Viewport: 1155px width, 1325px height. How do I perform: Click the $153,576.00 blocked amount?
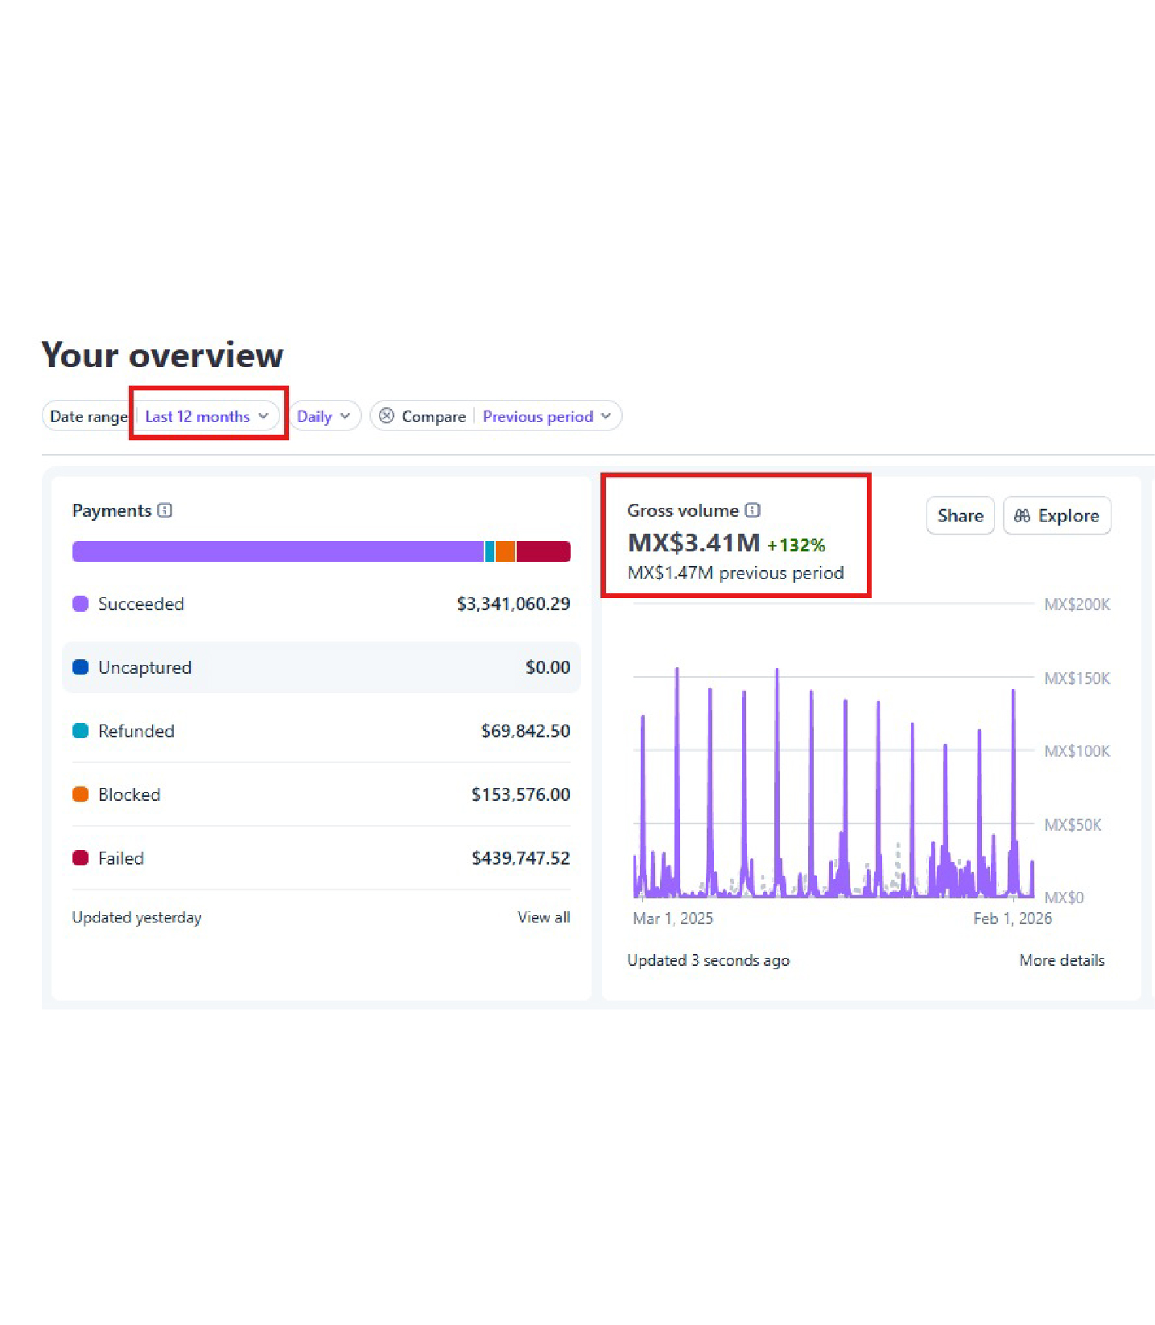click(521, 795)
